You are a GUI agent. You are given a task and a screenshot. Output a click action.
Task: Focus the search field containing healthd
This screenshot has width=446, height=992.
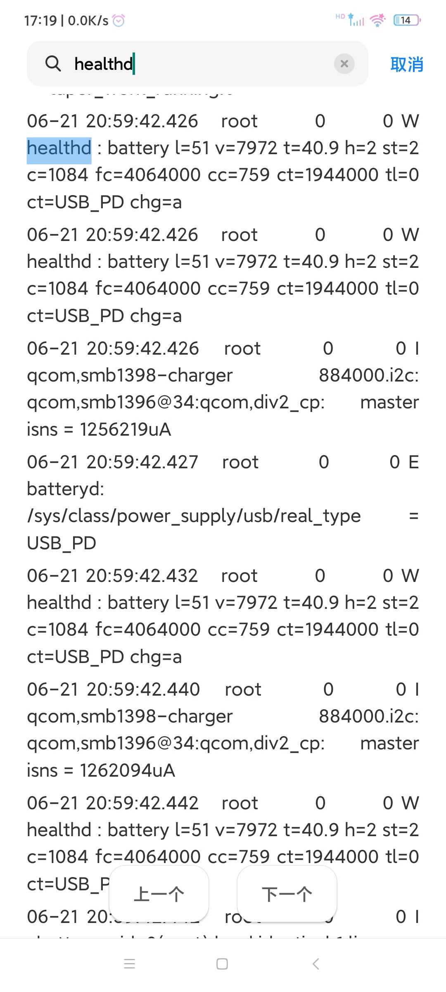coord(197,64)
